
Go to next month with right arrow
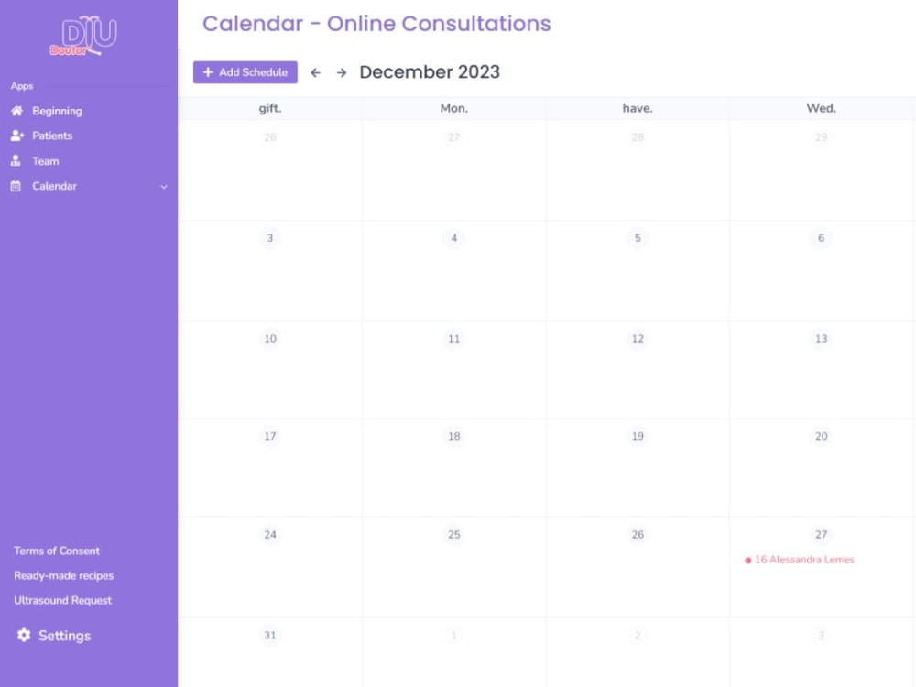[341, 71]
